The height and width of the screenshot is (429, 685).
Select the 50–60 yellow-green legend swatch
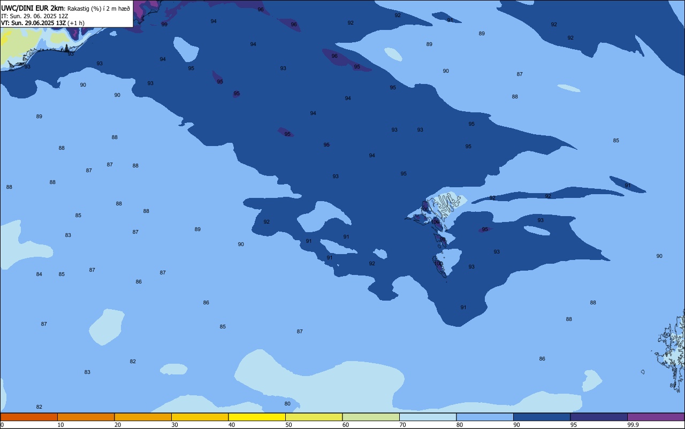pyautogui.click(x=314, y=417)
